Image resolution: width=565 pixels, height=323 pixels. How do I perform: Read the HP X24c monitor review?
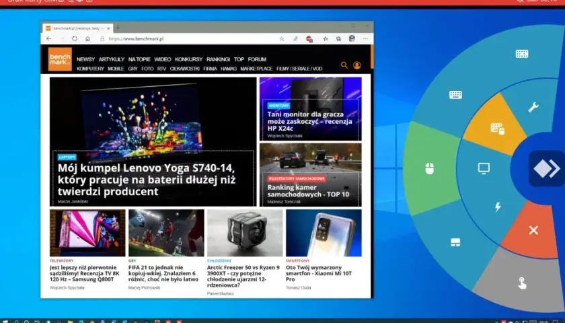pos(309,121)
